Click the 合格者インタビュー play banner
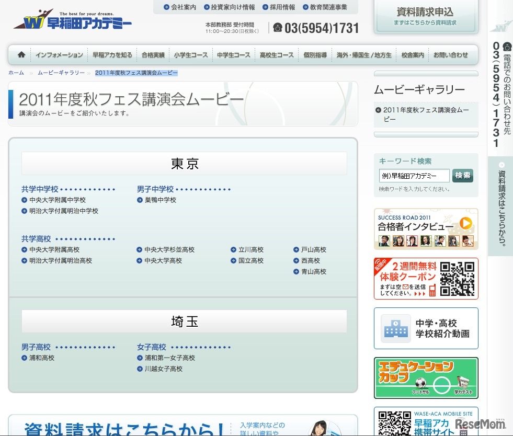This screenshot has width=513, height=436. pos(426,229)
